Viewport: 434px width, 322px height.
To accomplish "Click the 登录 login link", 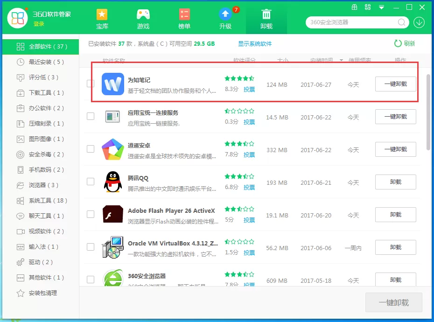I will [39, 24].
